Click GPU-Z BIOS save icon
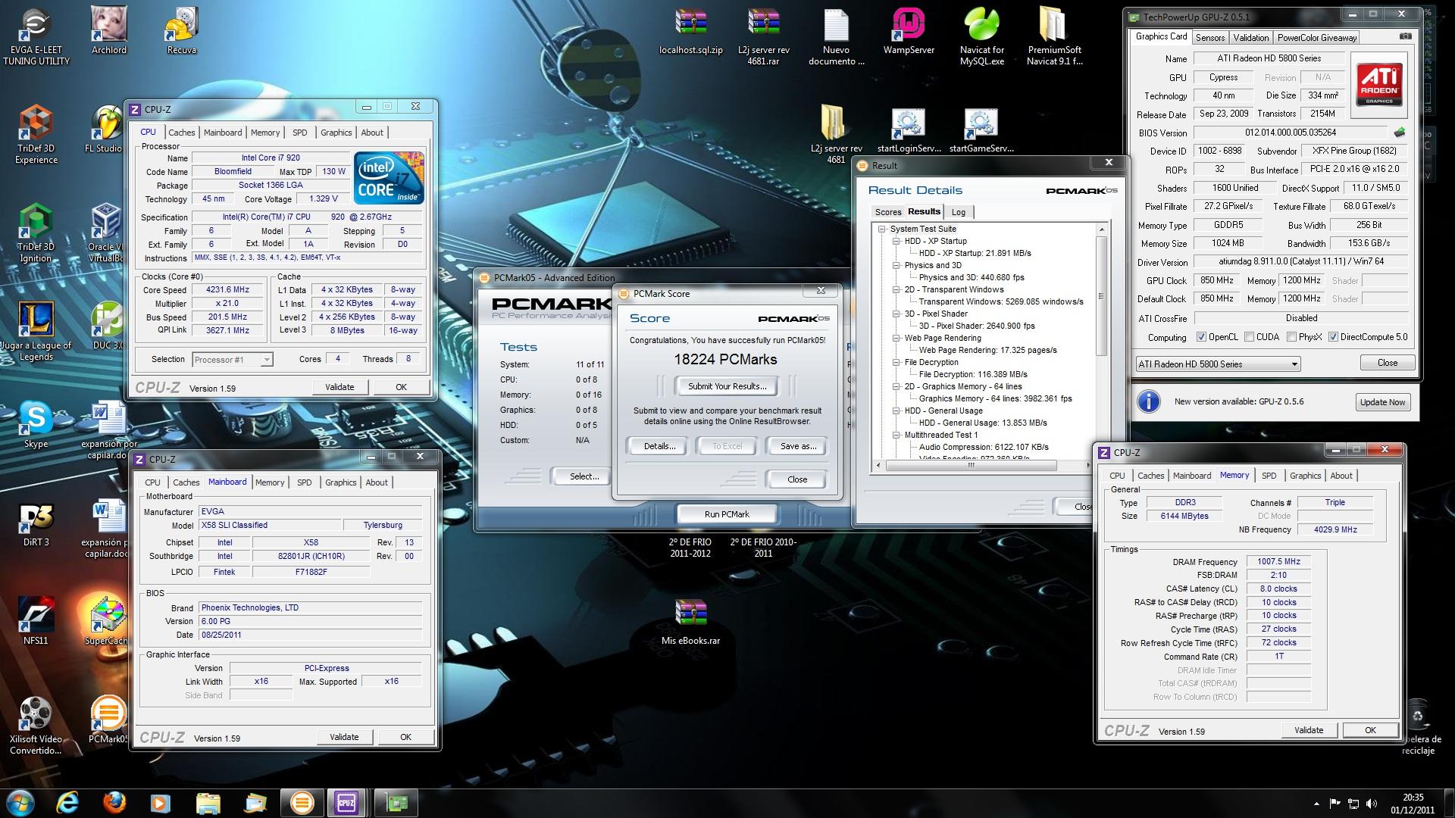Viewport: 1455px width, 818px height. (1400, 132)
